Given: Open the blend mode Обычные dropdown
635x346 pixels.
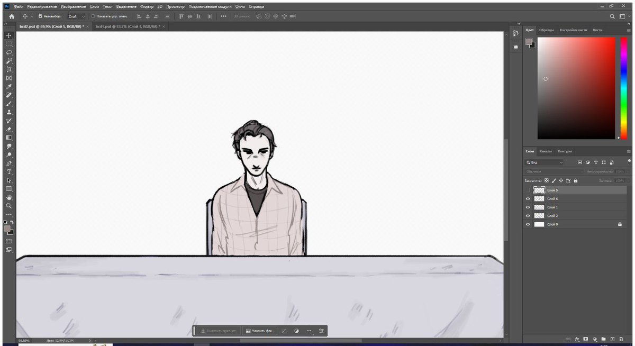Looking at the screenshot, I should [554, 171].
